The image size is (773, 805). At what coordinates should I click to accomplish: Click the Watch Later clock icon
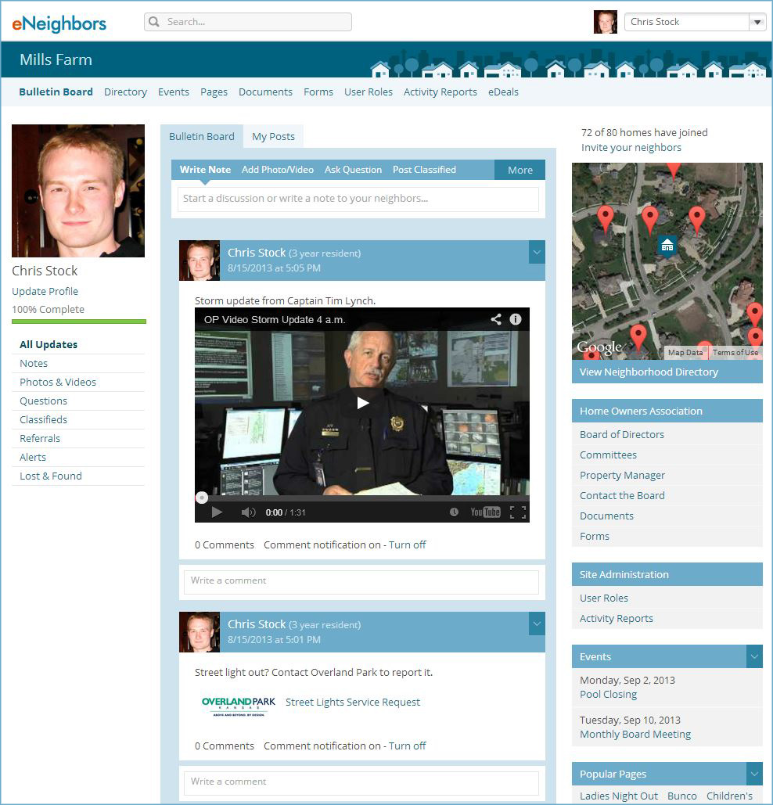(x=454, y=512)
